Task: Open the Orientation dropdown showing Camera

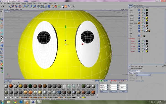Action: coord(139,81)
